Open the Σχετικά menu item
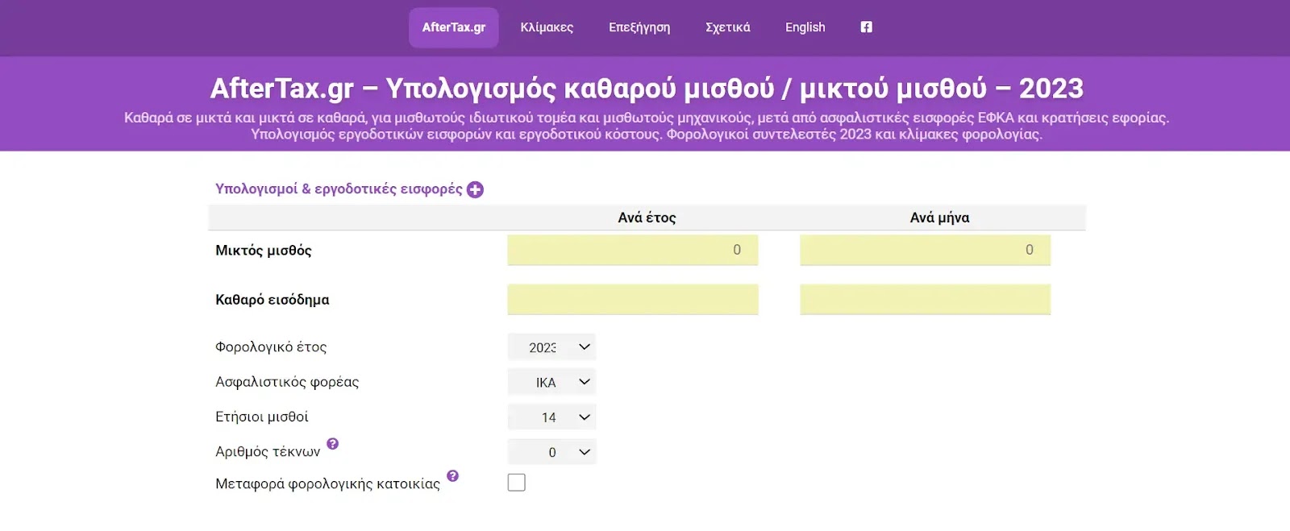The height and width of the screenshot is (531, 1290). [728, 27]
